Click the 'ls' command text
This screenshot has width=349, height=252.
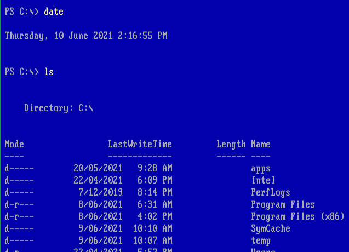pos(49,72)
